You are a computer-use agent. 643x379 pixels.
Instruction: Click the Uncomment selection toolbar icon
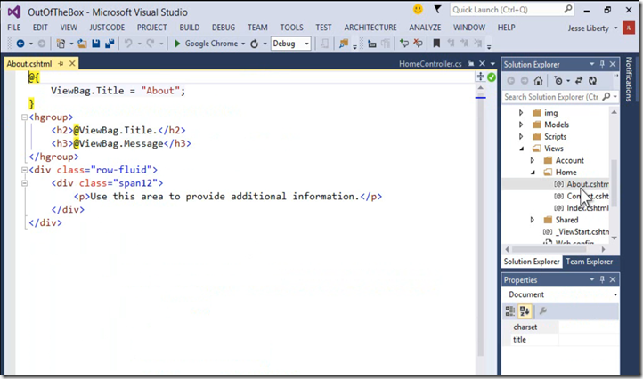[x=418, y=43]
